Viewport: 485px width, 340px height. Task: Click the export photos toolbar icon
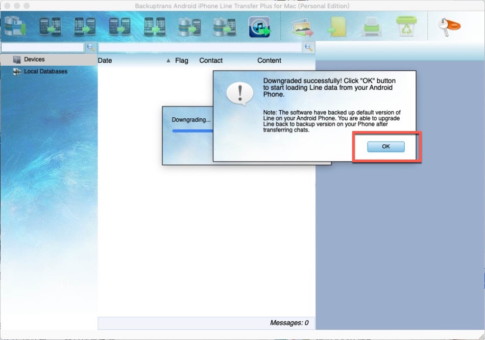pos(302,27)
